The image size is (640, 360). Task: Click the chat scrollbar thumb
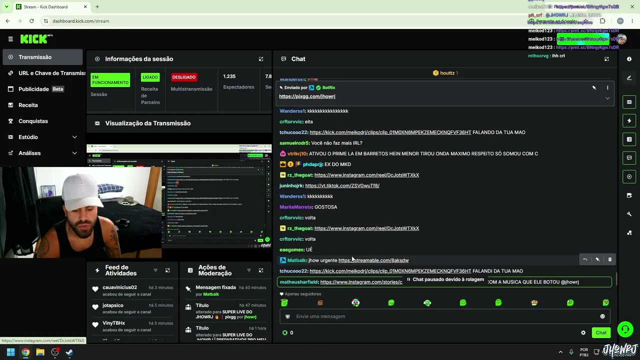[617, 278]
